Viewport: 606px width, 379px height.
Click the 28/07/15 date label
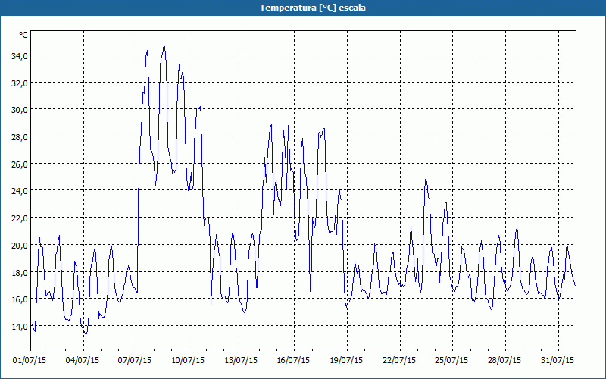click(504, 361)
